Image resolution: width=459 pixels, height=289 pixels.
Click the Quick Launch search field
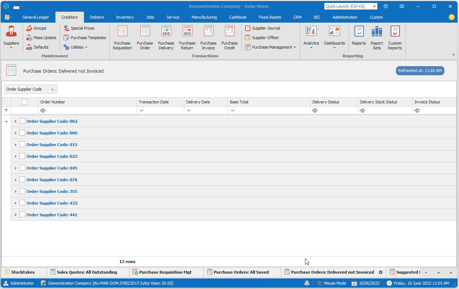[x=347, y=6]
